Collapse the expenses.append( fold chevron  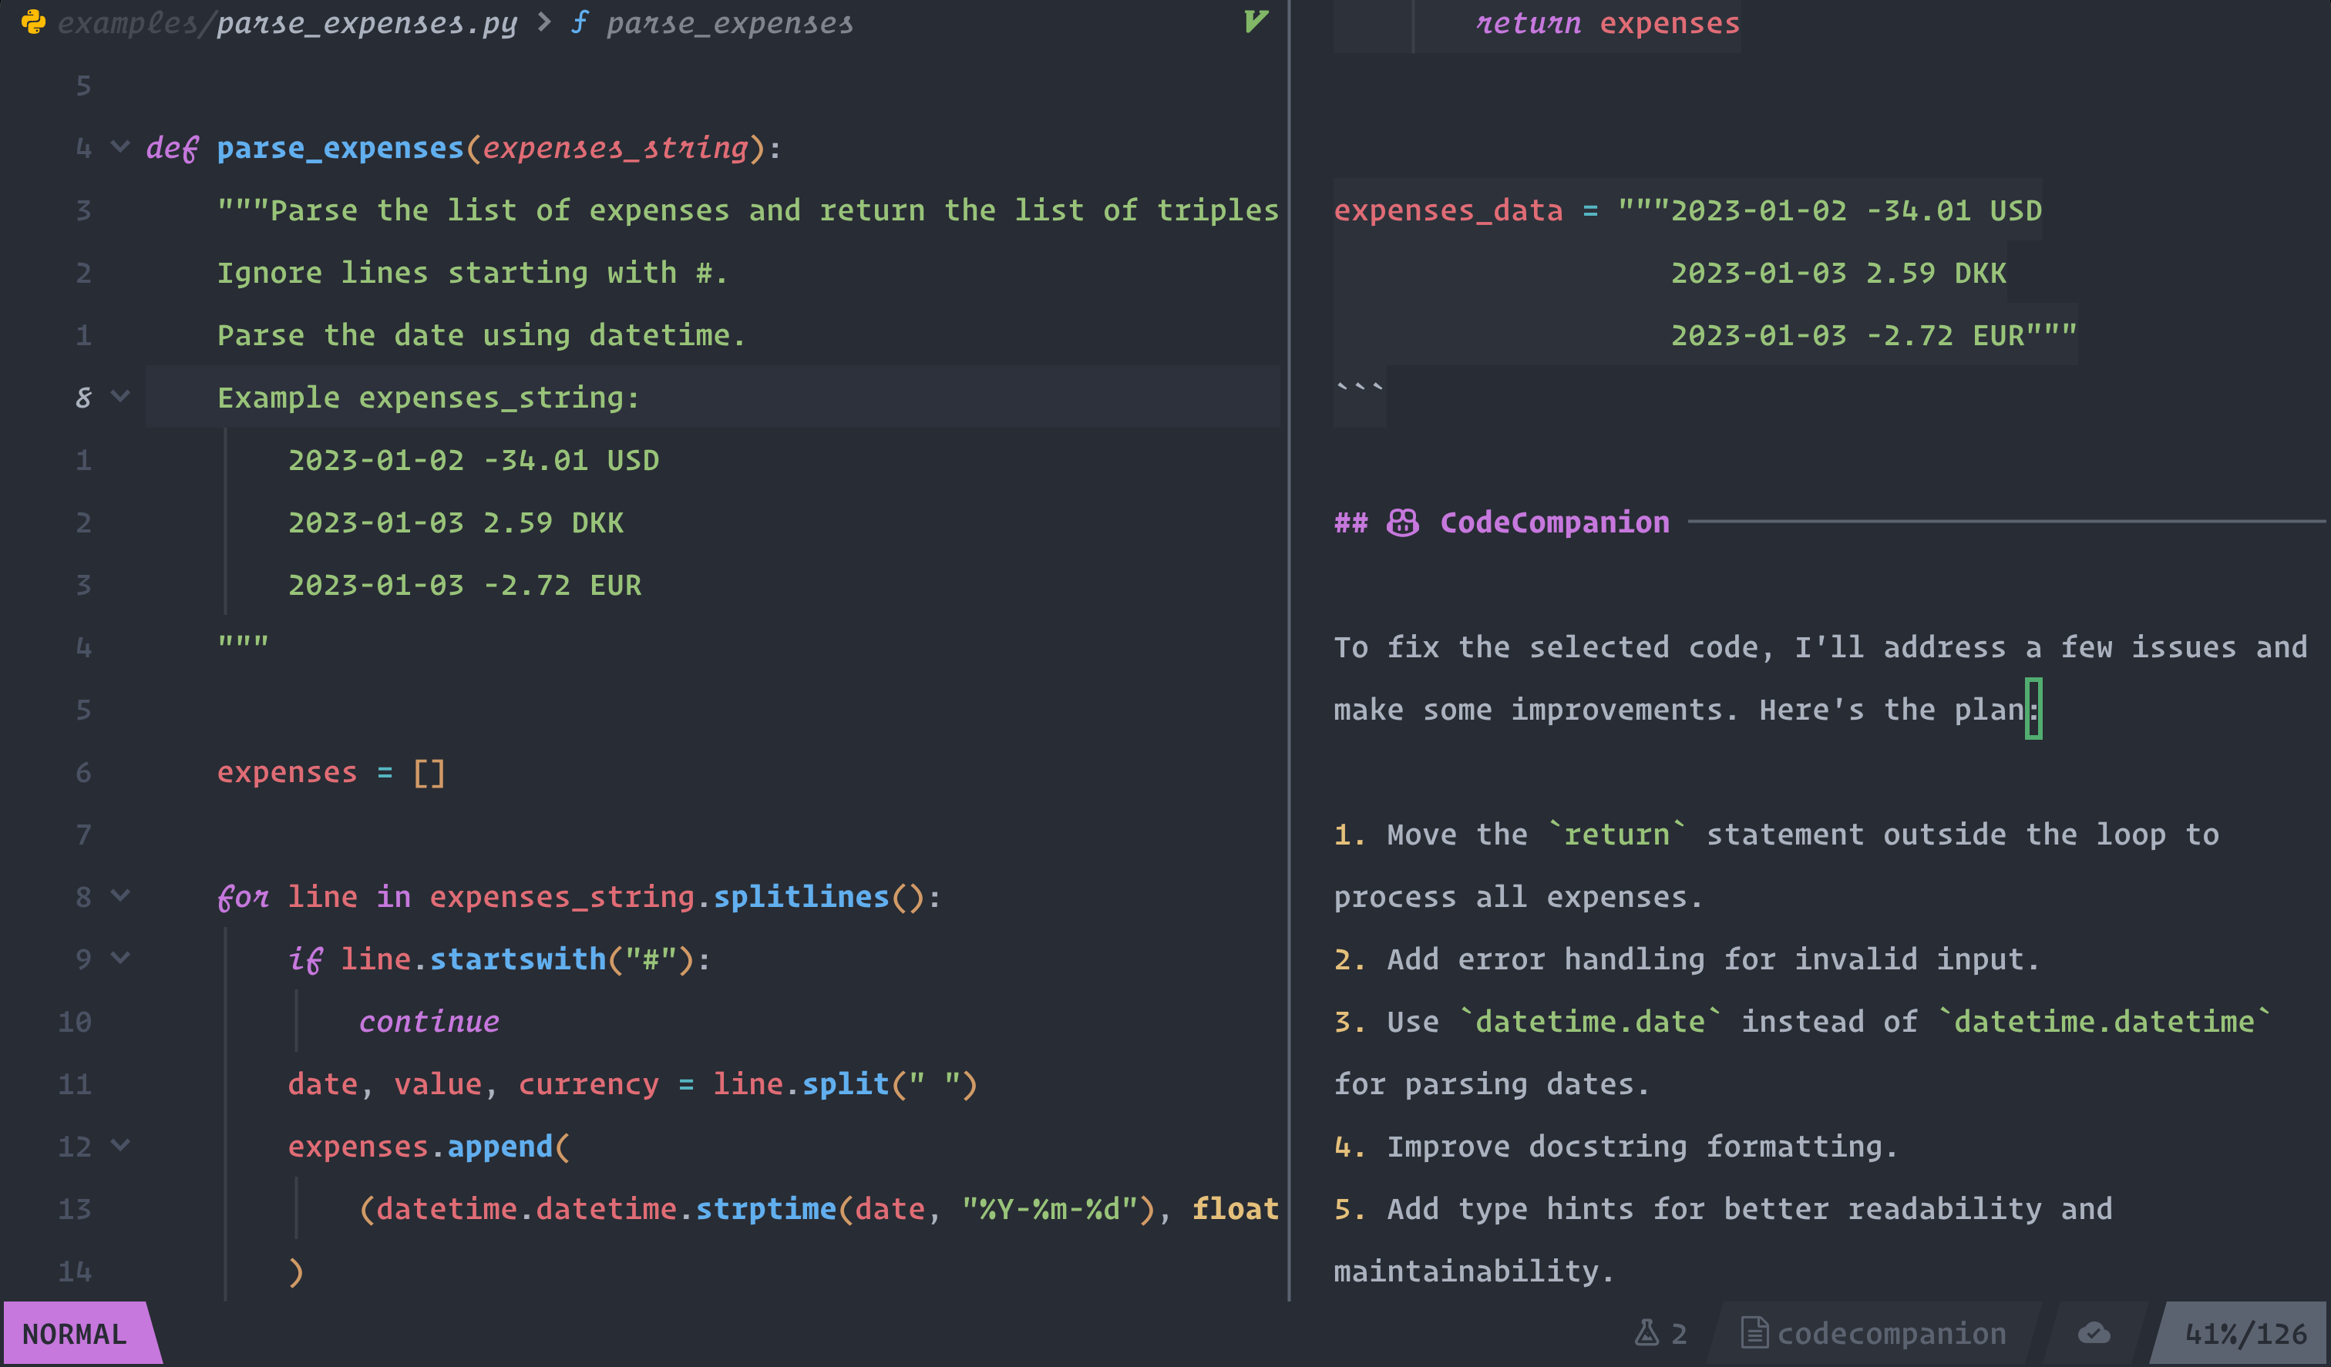[x=120, y=1145]
